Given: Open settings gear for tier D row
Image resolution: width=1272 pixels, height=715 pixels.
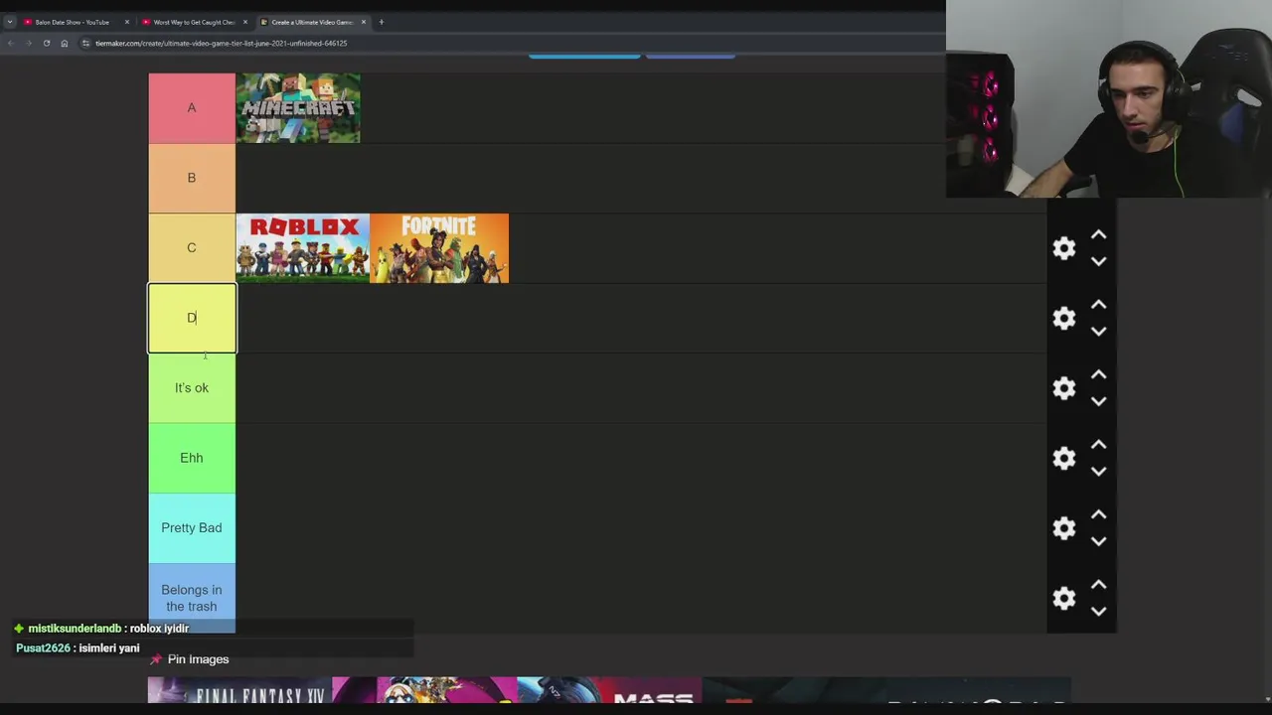Looking at the screenshot, I should click(1064, 318).
